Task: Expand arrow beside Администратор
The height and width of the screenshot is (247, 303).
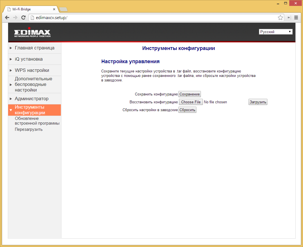Action: pyautogui.click(x=11, y=99)
